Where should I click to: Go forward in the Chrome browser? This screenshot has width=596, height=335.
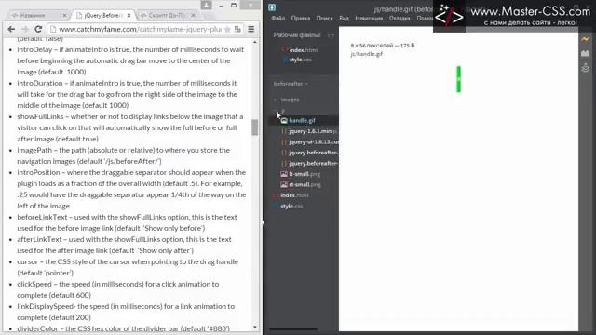25,29
